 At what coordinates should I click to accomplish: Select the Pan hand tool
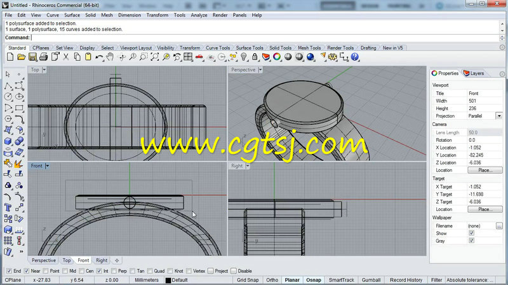110,57
